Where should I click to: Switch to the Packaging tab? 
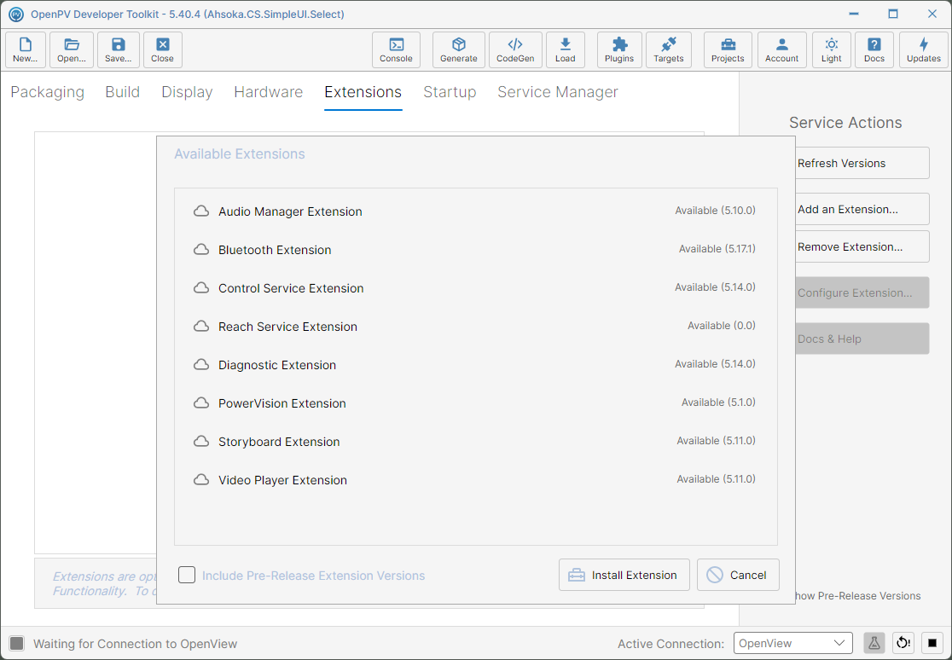click(x=48, y=92)
